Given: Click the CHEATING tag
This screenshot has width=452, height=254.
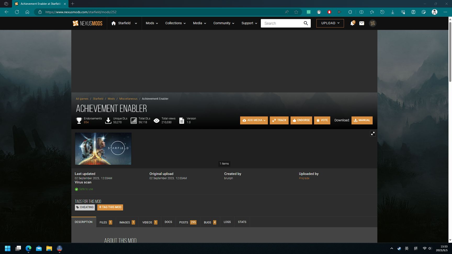Looking at the screenshot, I should click(x=85, y=207).
